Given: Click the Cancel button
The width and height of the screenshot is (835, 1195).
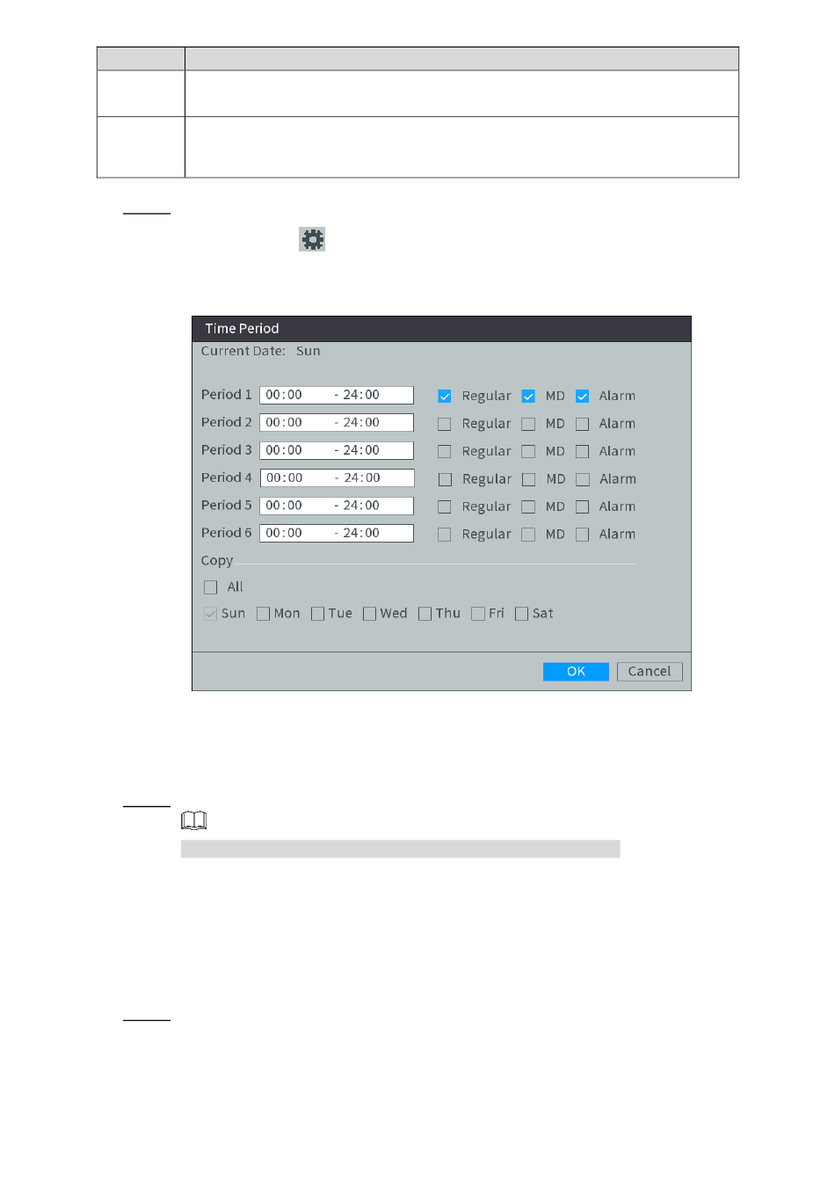Looking at the screenshot, I should point(650,672).
